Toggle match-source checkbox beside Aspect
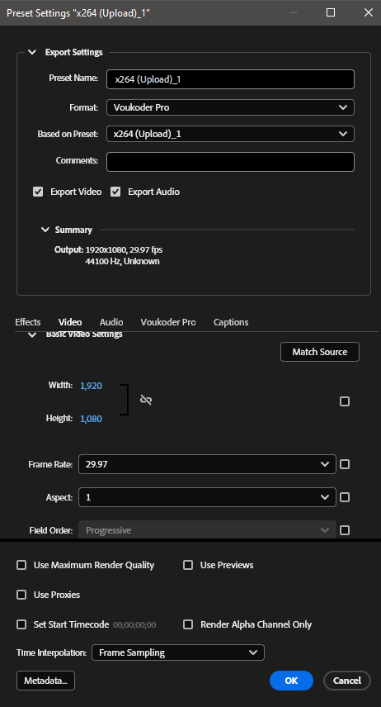This screenshot has height=707, width=381. (345, 497)
